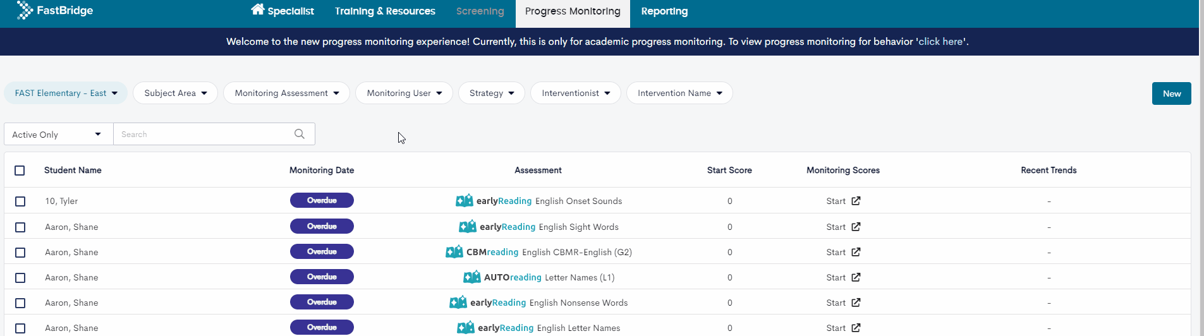
Task: Click the Monitoring Date column header
Action: click(x=322, y=171)
